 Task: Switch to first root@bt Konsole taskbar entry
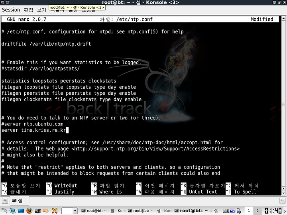[103, 211]
